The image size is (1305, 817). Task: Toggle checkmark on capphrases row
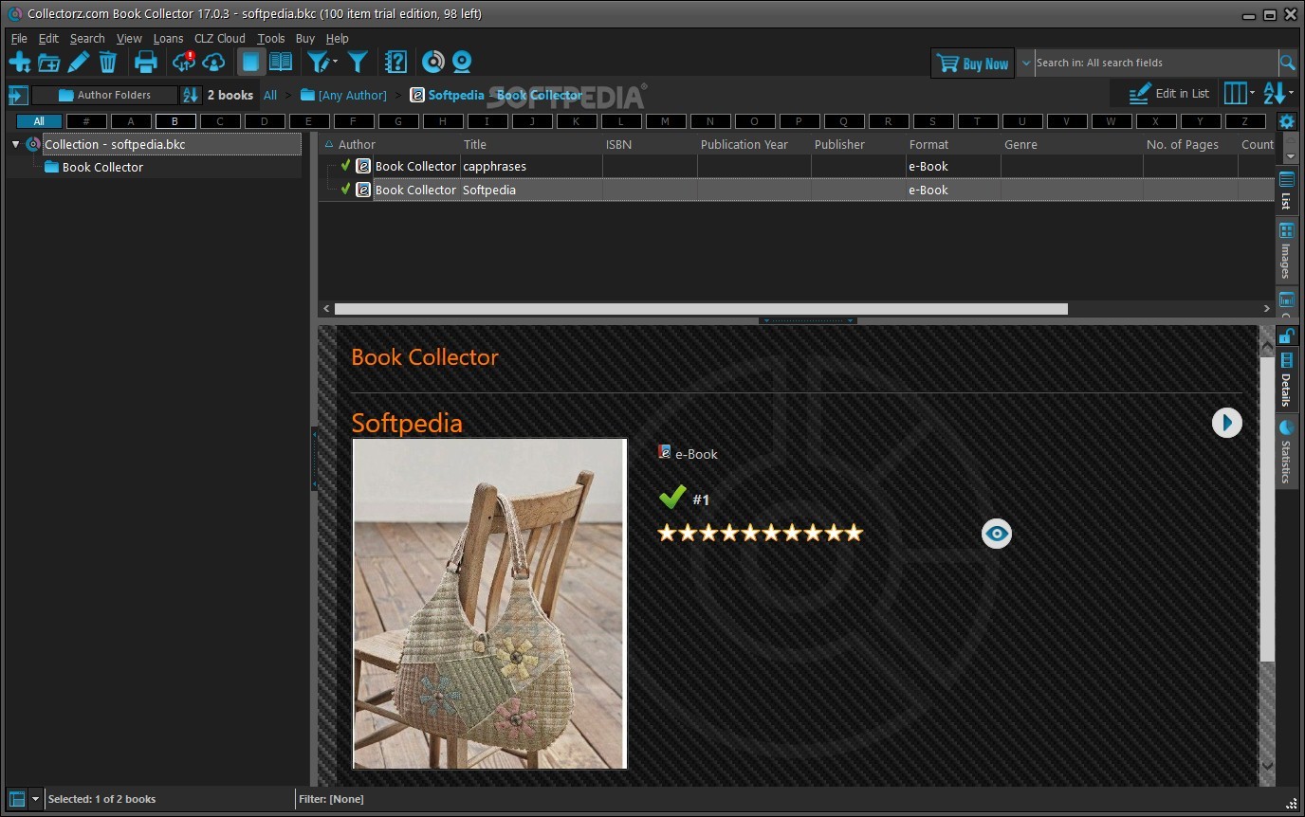(x=346, y=165)
